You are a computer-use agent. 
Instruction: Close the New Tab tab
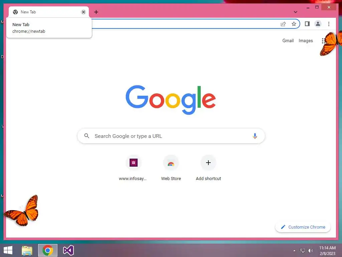pos(83,12)
